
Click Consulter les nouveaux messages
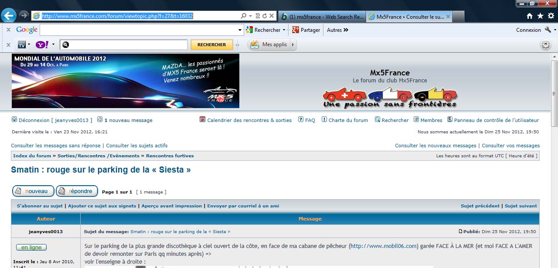tap(436, 146)
